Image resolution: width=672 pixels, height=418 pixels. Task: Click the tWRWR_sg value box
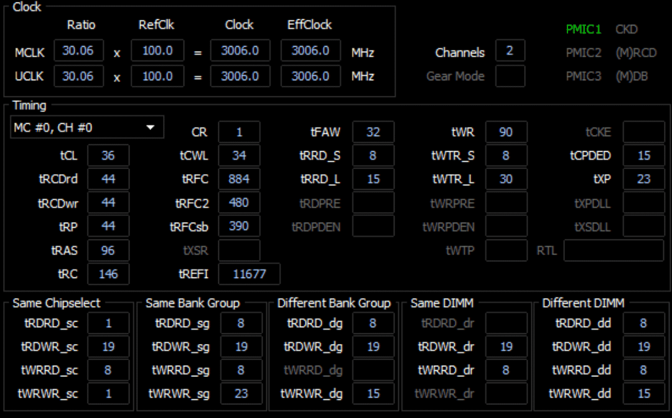241,394
